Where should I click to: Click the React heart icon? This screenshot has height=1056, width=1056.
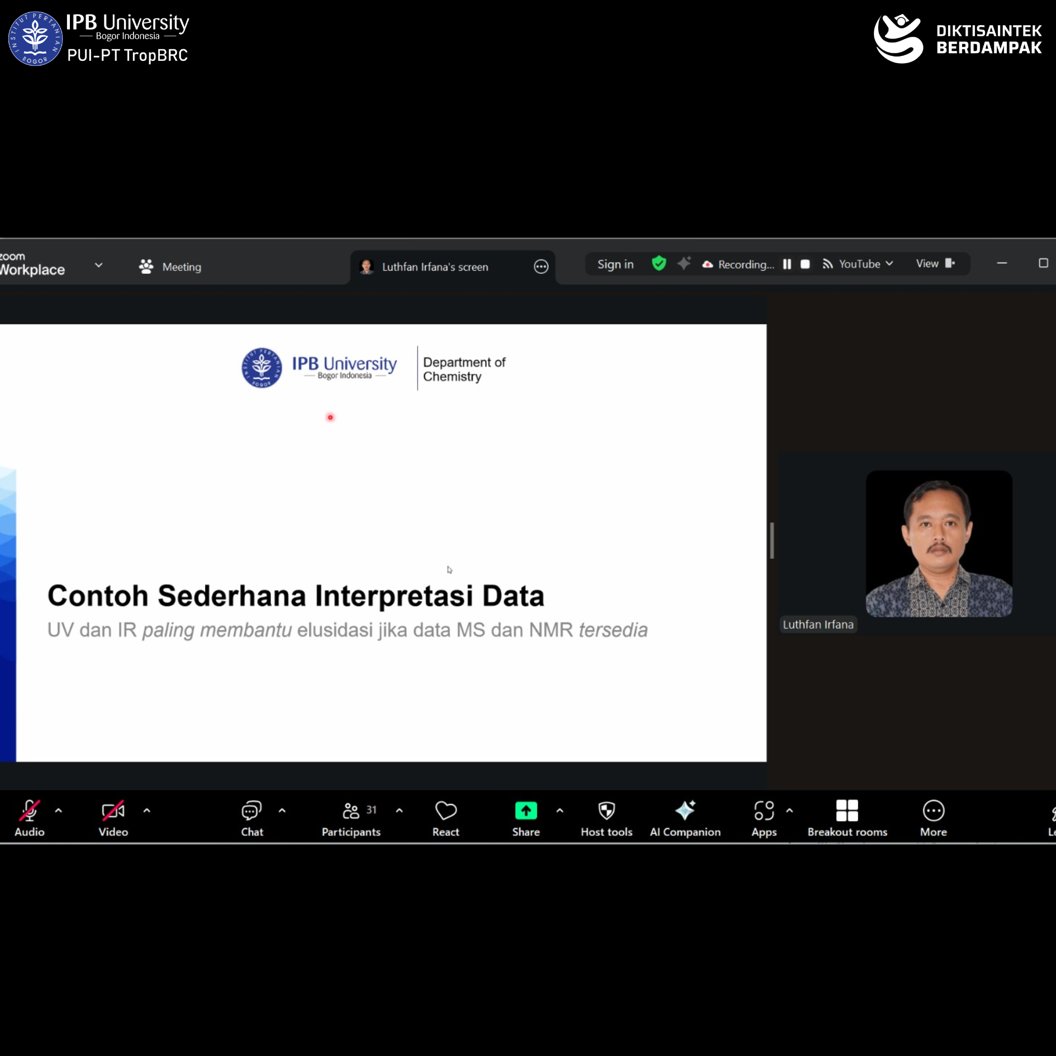click(445, 817)
